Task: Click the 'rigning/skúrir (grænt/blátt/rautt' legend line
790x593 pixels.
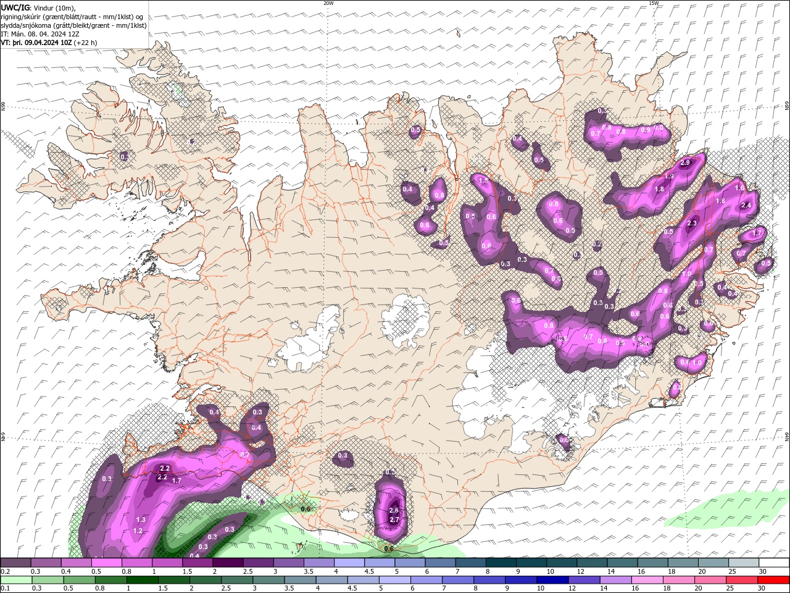Action: pyautogui.click(x=72, y=17)
